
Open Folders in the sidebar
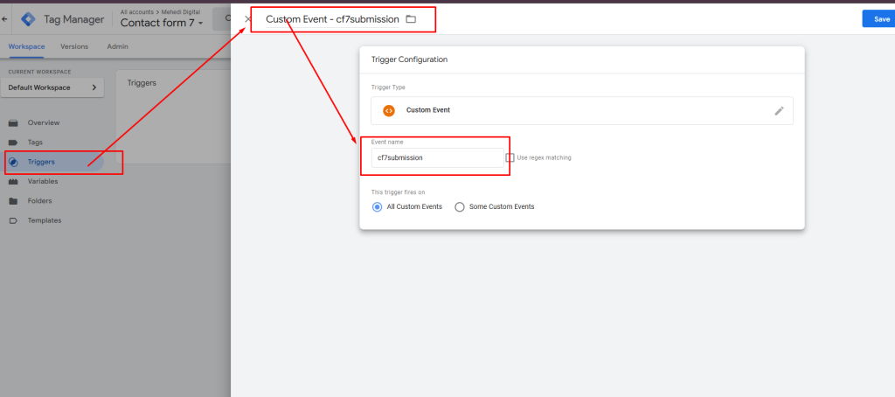tap(39, 201)
